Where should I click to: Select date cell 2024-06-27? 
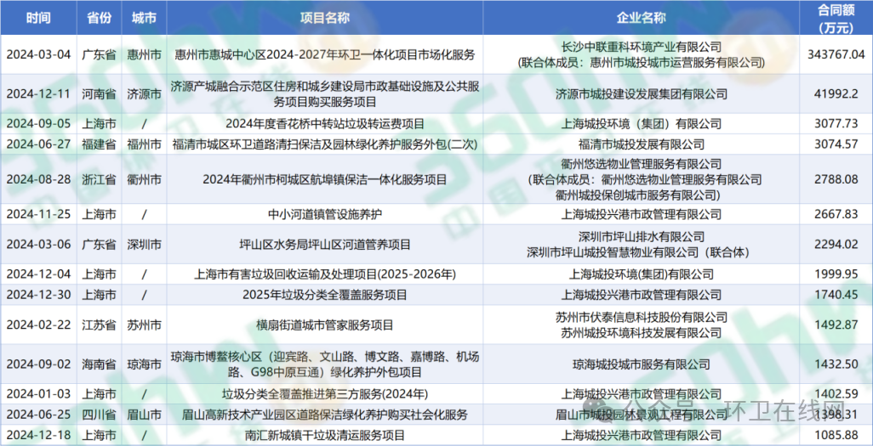(x=38, y=144)
